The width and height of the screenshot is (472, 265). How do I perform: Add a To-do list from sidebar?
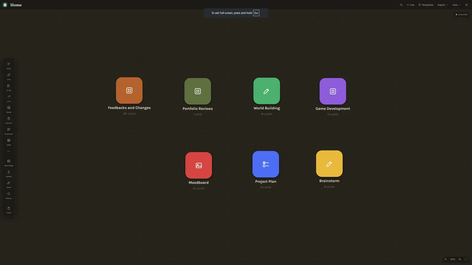(x=9, y=87)
